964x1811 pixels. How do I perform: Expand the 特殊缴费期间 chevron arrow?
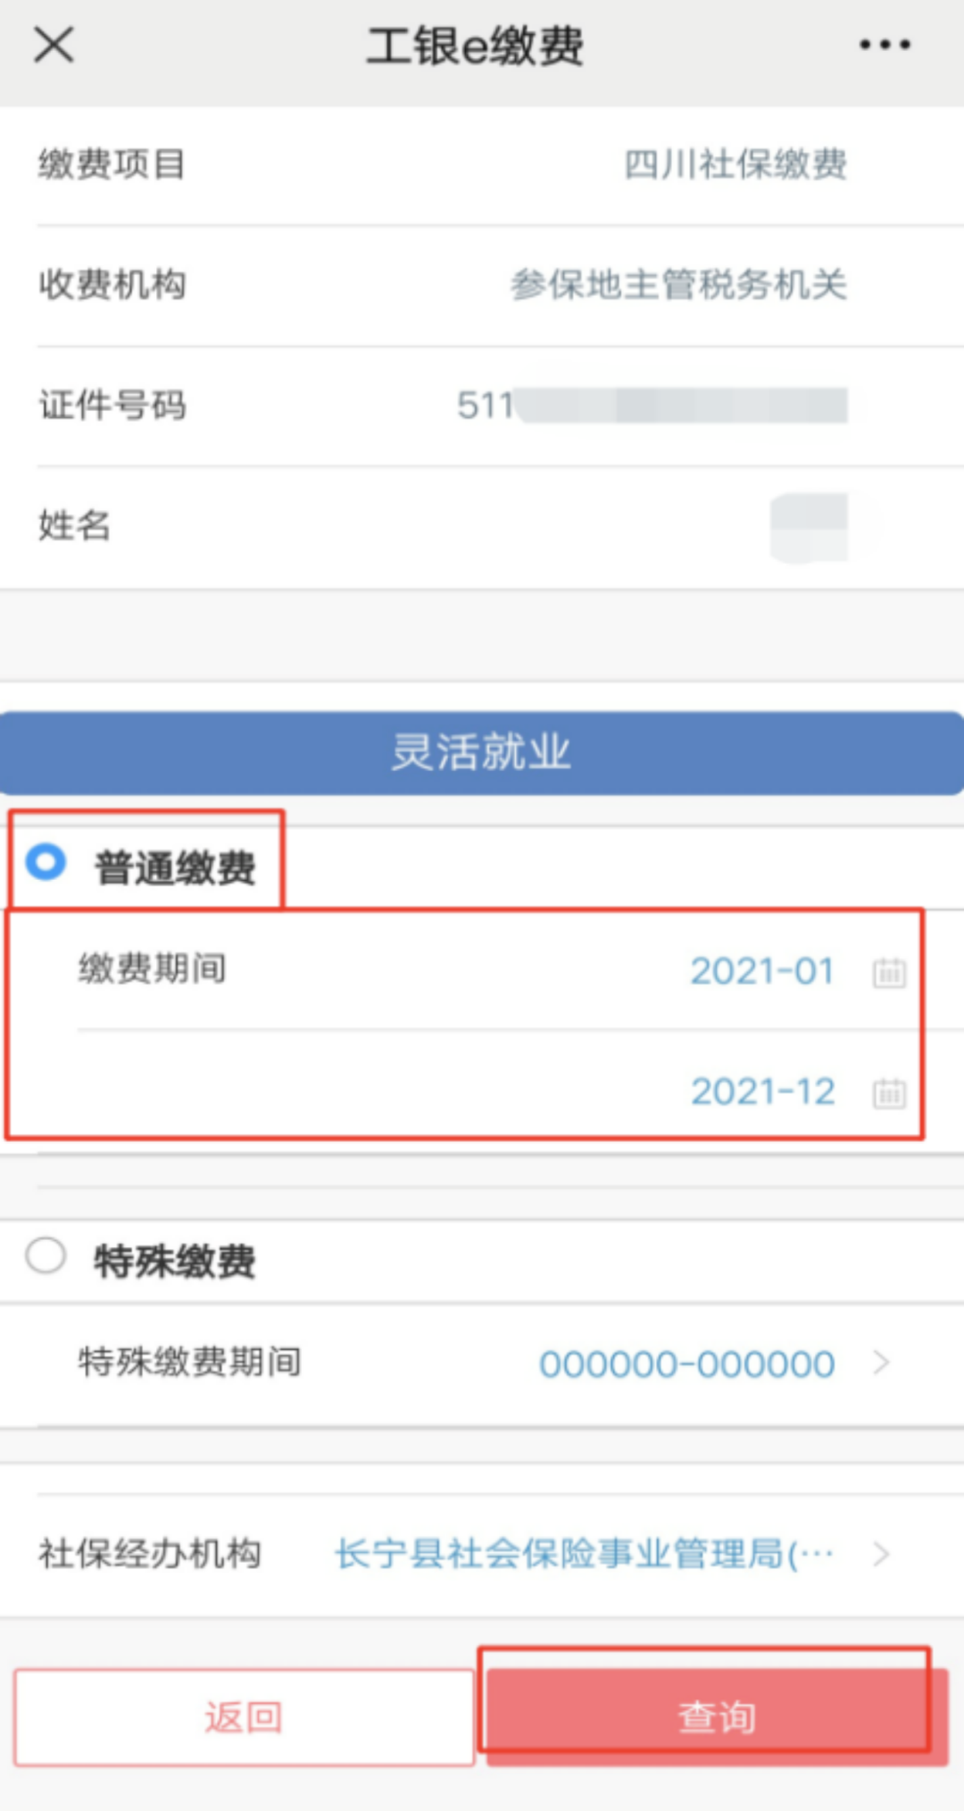point(882,1362)
